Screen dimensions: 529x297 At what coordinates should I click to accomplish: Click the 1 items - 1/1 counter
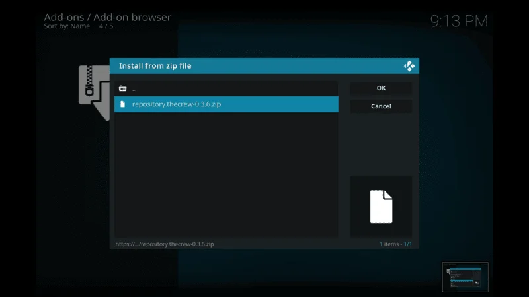(395, 244)
